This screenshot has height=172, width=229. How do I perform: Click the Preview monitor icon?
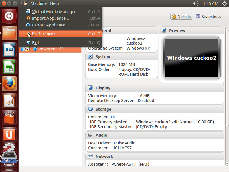tap(164, 30)
